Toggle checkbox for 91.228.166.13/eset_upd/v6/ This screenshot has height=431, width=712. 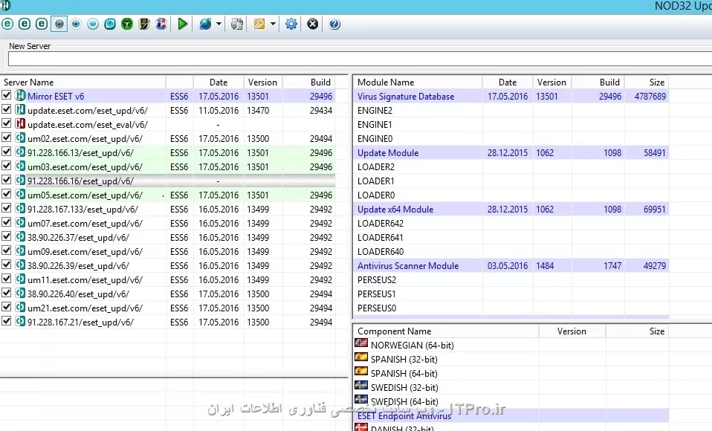tap(7, 152)
